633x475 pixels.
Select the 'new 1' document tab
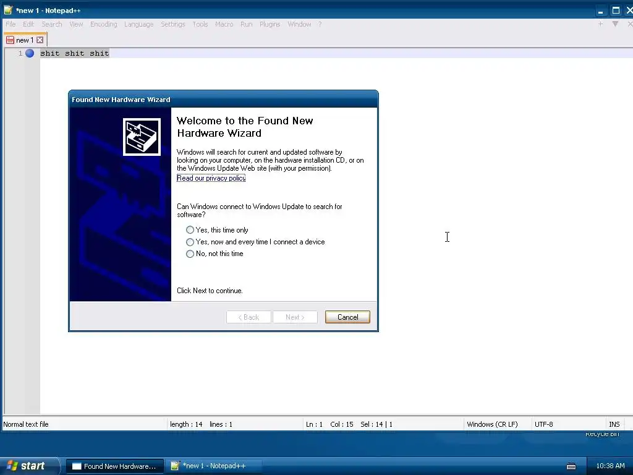tap(25, 40)
